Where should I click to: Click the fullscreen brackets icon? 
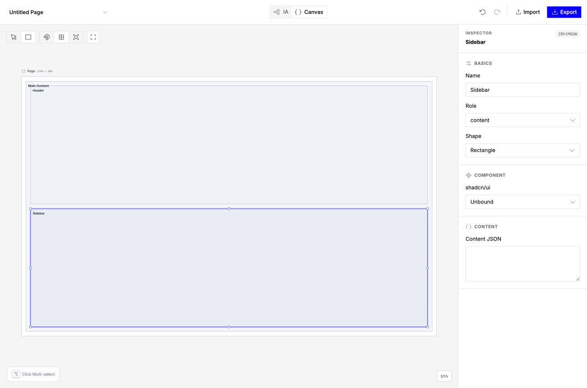93,37
